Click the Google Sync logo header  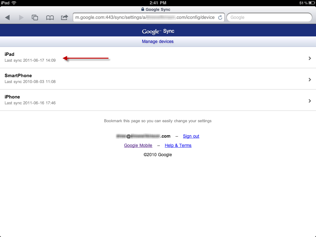[158, 31]
